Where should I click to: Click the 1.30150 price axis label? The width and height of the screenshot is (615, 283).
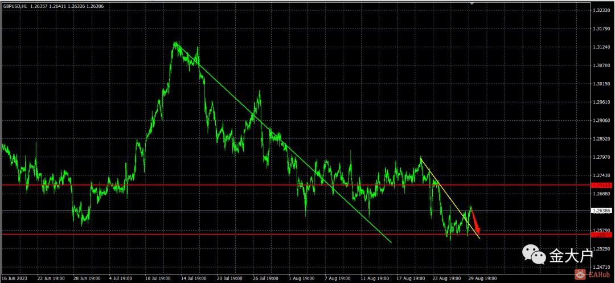(601, 84)
